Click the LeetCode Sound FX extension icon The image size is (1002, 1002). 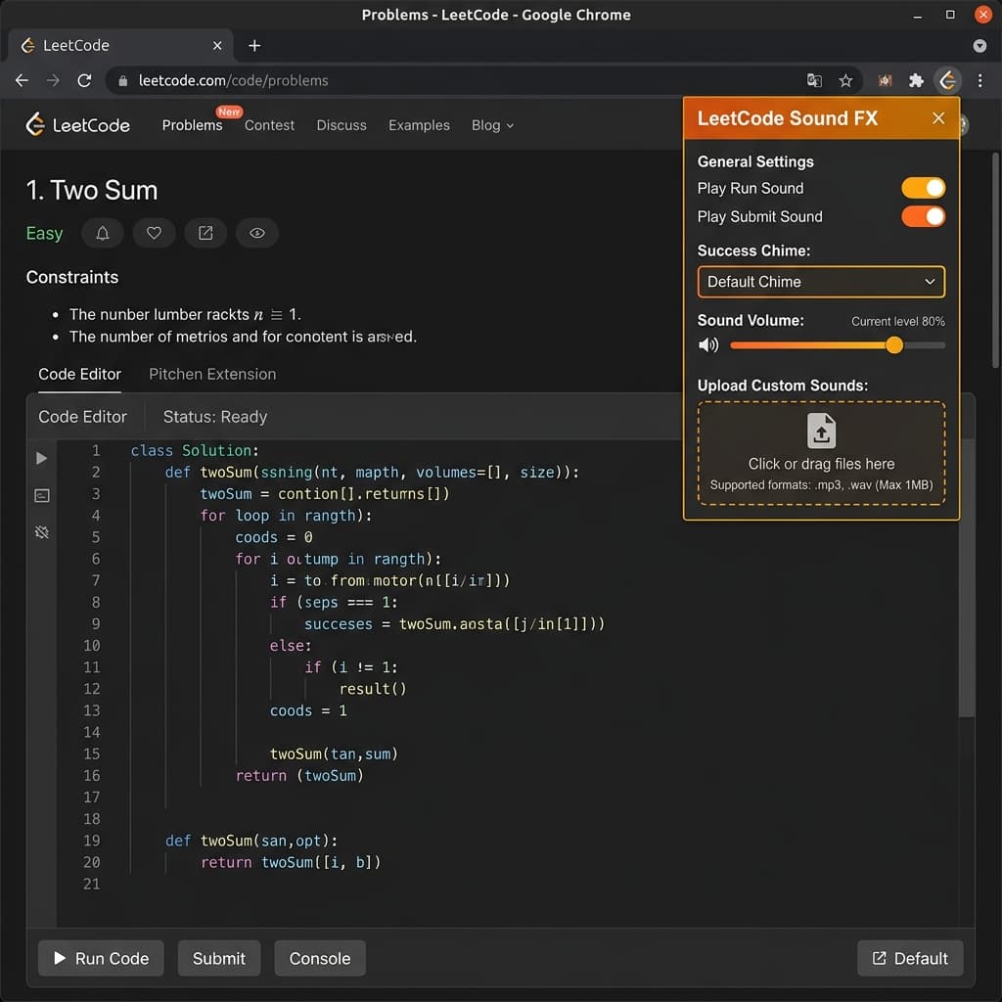[x=947, y=80]
